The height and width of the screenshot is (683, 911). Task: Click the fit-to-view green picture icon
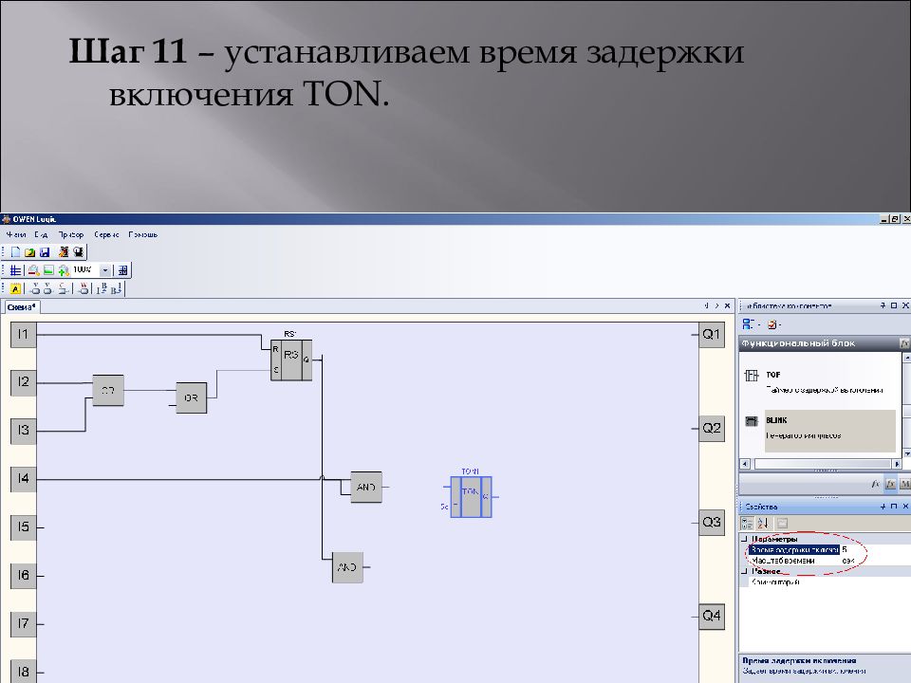click(x=48, y=270)
